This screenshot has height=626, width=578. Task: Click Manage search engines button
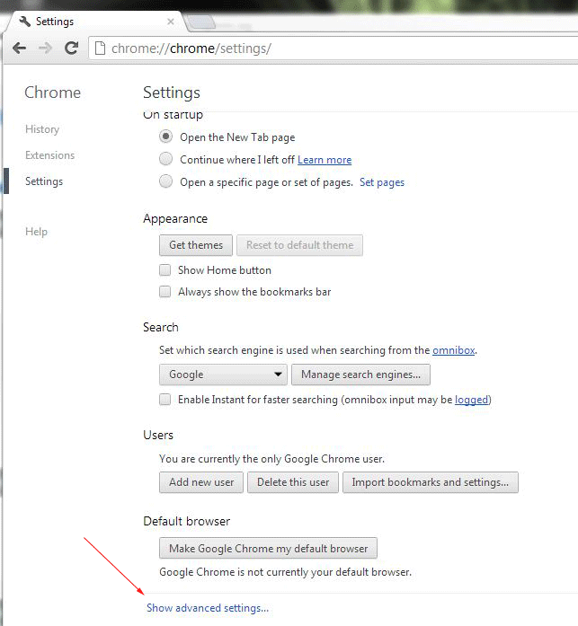[x=360, y=375]
